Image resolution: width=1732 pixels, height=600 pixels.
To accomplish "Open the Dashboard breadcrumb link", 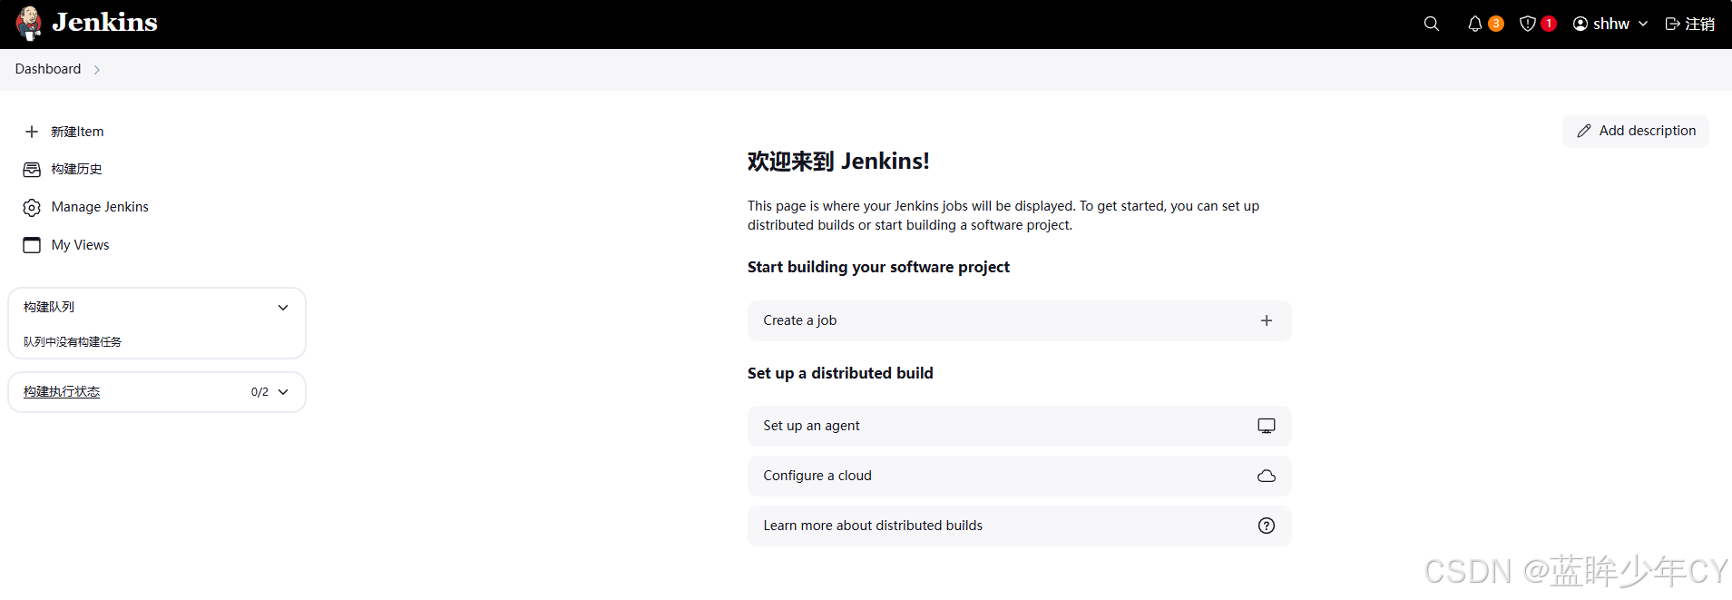I will (x=48, y=69).
